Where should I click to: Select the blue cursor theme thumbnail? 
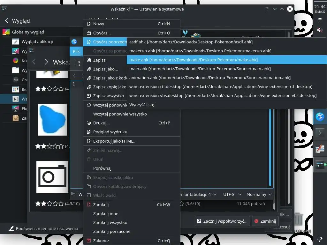(x=52, y=120)
